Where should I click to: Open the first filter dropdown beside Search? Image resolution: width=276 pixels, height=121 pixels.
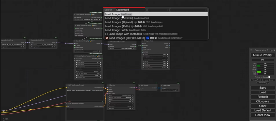158,10
